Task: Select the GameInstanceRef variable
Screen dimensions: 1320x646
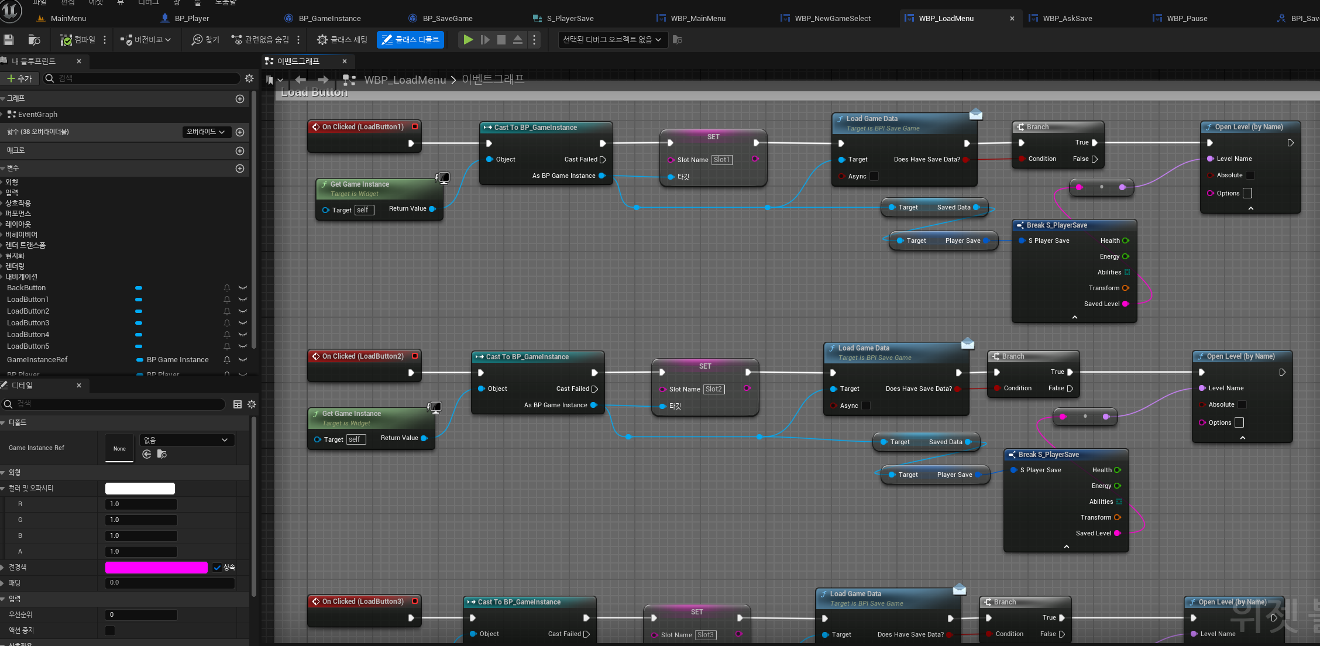Action: 37,360
